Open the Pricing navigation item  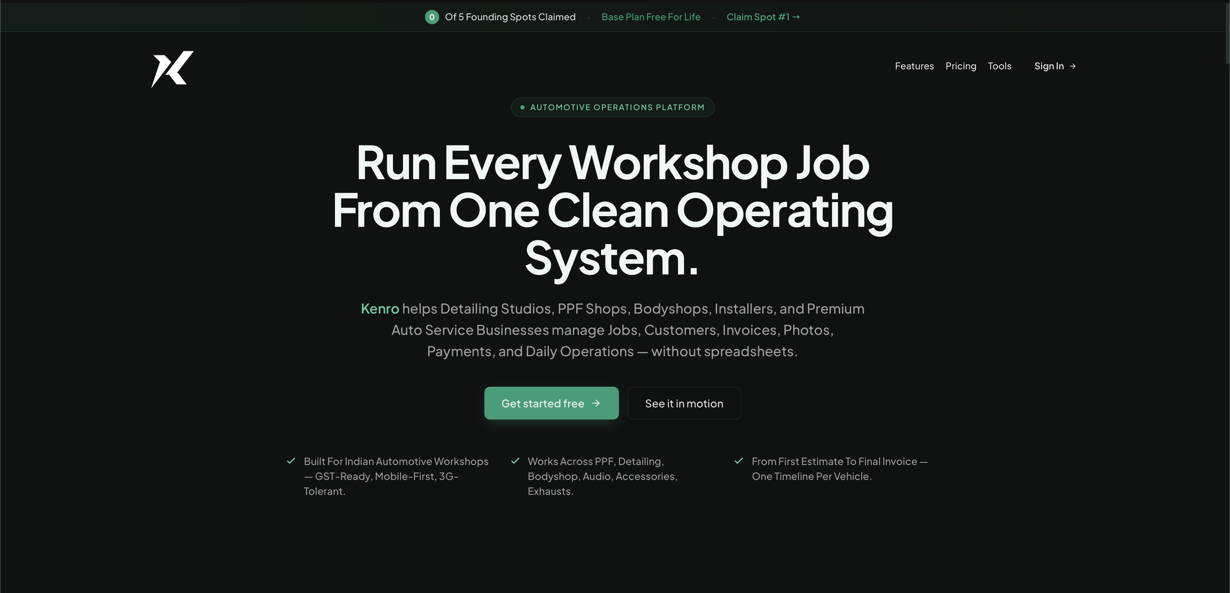[961, 66]
